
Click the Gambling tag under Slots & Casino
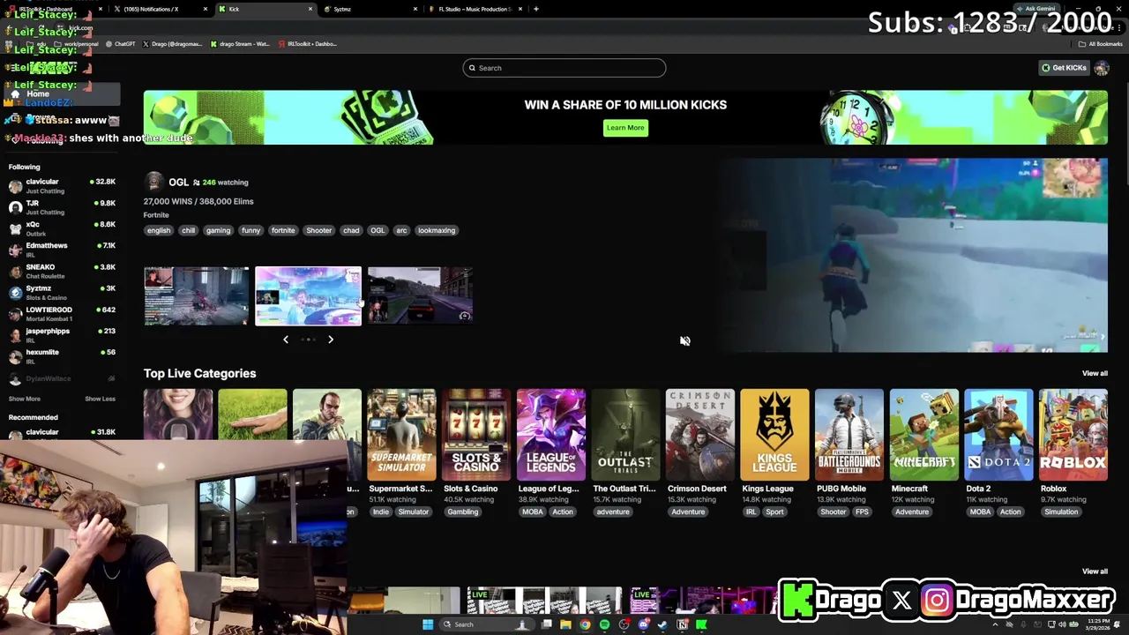(462, 512)
